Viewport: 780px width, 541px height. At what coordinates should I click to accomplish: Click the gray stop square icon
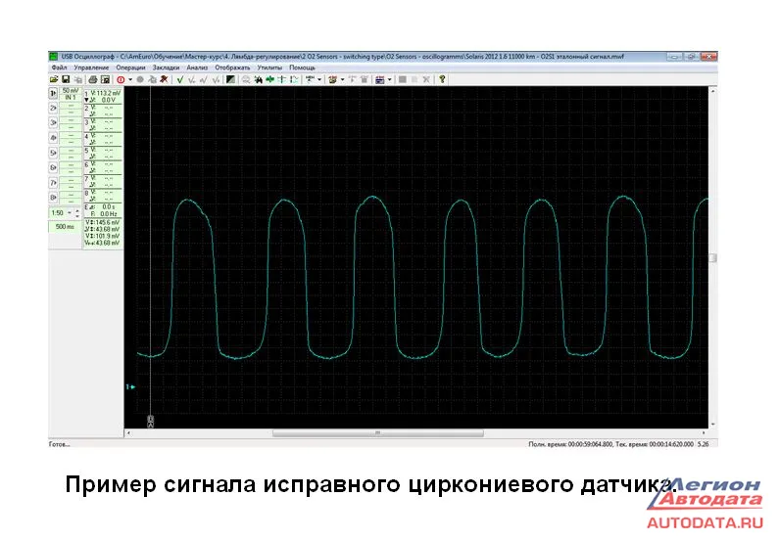click(x=402, y=79)
